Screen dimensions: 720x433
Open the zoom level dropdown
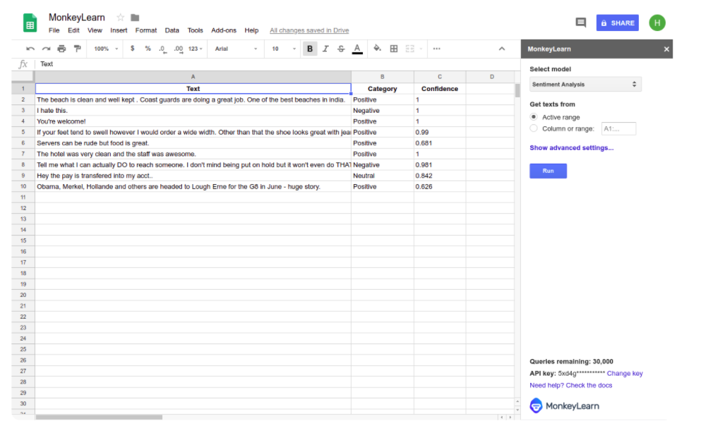(x=102, y=49)
